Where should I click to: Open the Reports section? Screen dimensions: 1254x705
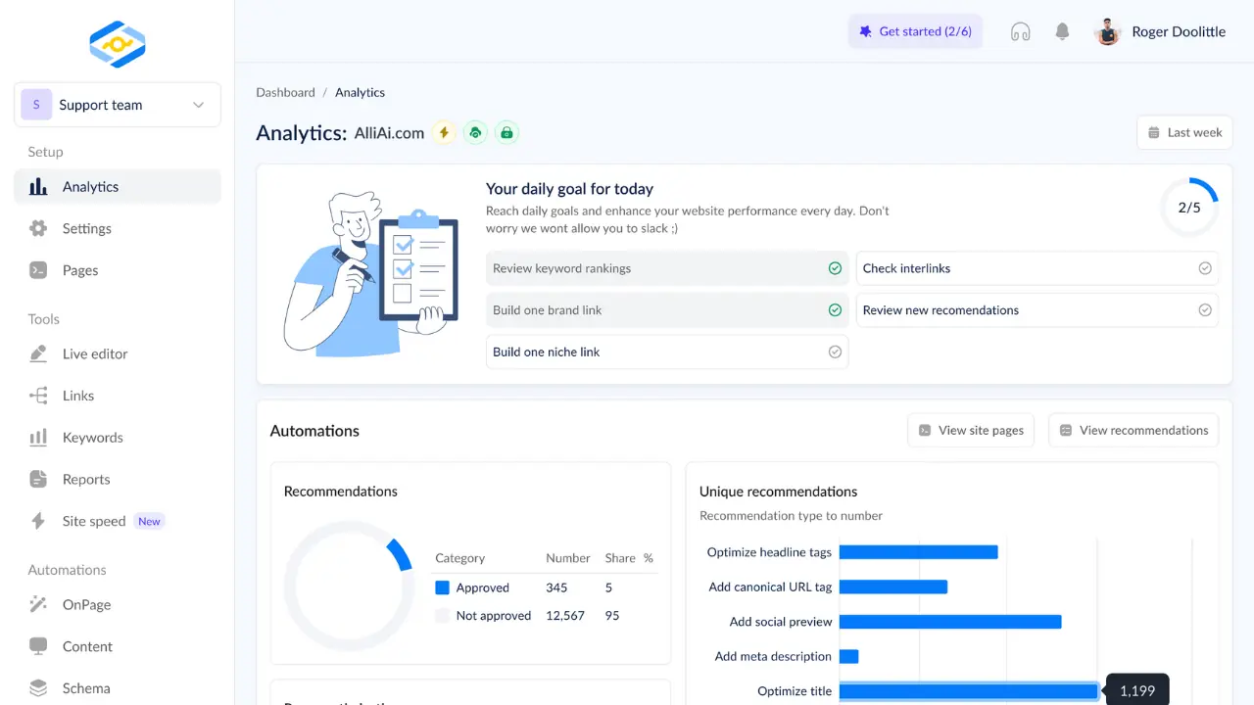pos(86,479)
